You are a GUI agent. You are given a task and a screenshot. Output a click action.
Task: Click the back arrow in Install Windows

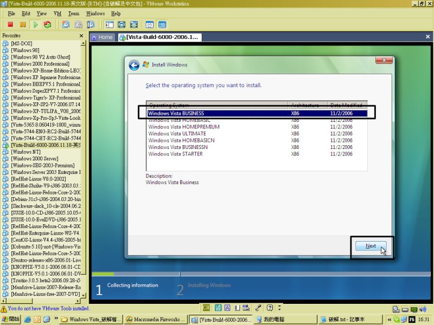134,65
